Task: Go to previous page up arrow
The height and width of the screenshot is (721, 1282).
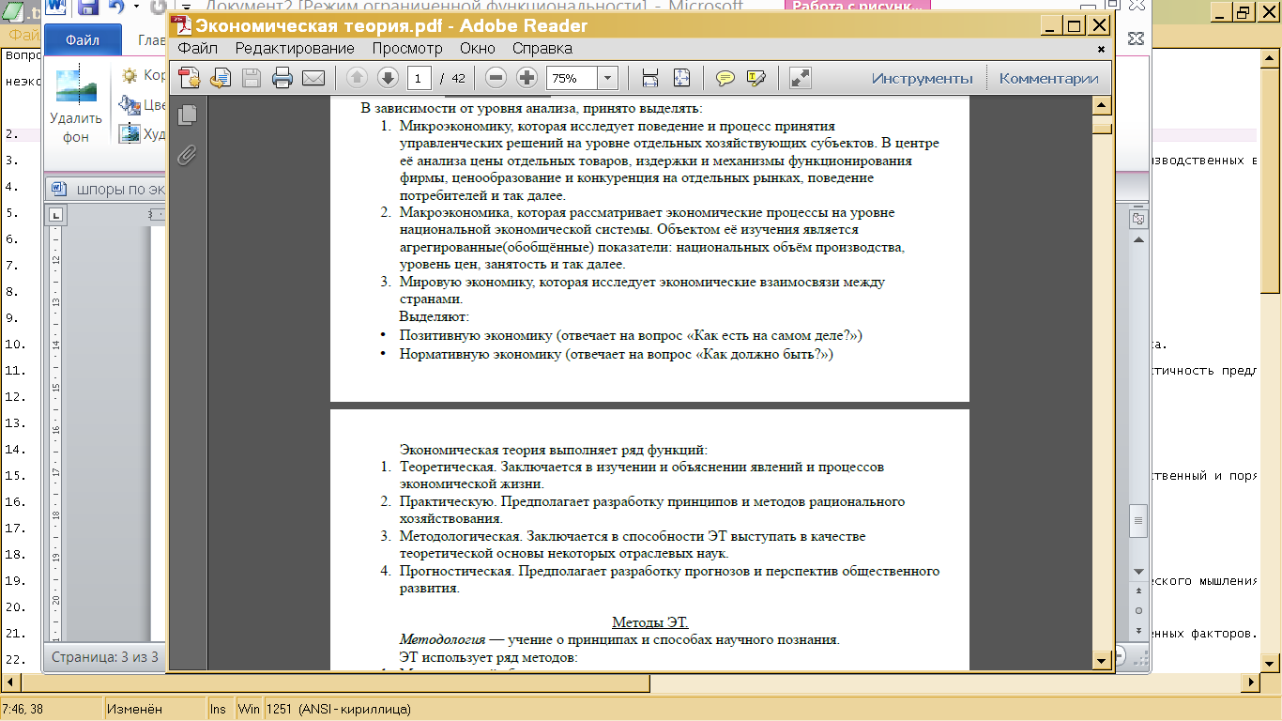Action: click(357, 78)
